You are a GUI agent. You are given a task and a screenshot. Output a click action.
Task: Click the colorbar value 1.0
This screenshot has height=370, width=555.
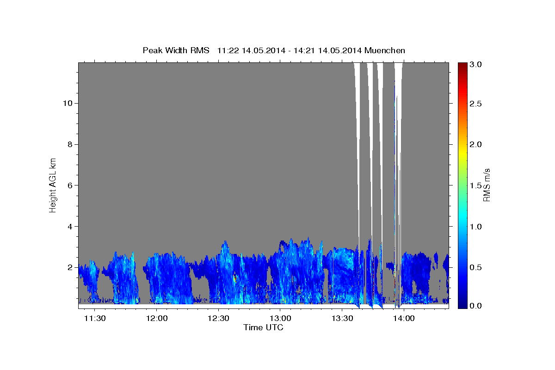(475, 226)
